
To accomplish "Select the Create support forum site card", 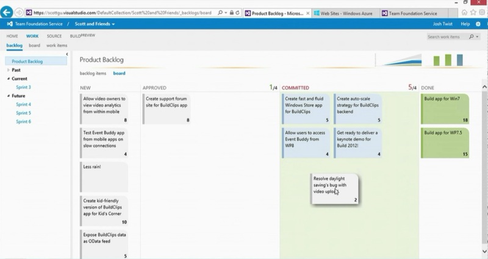I will (x=167, y=109).
